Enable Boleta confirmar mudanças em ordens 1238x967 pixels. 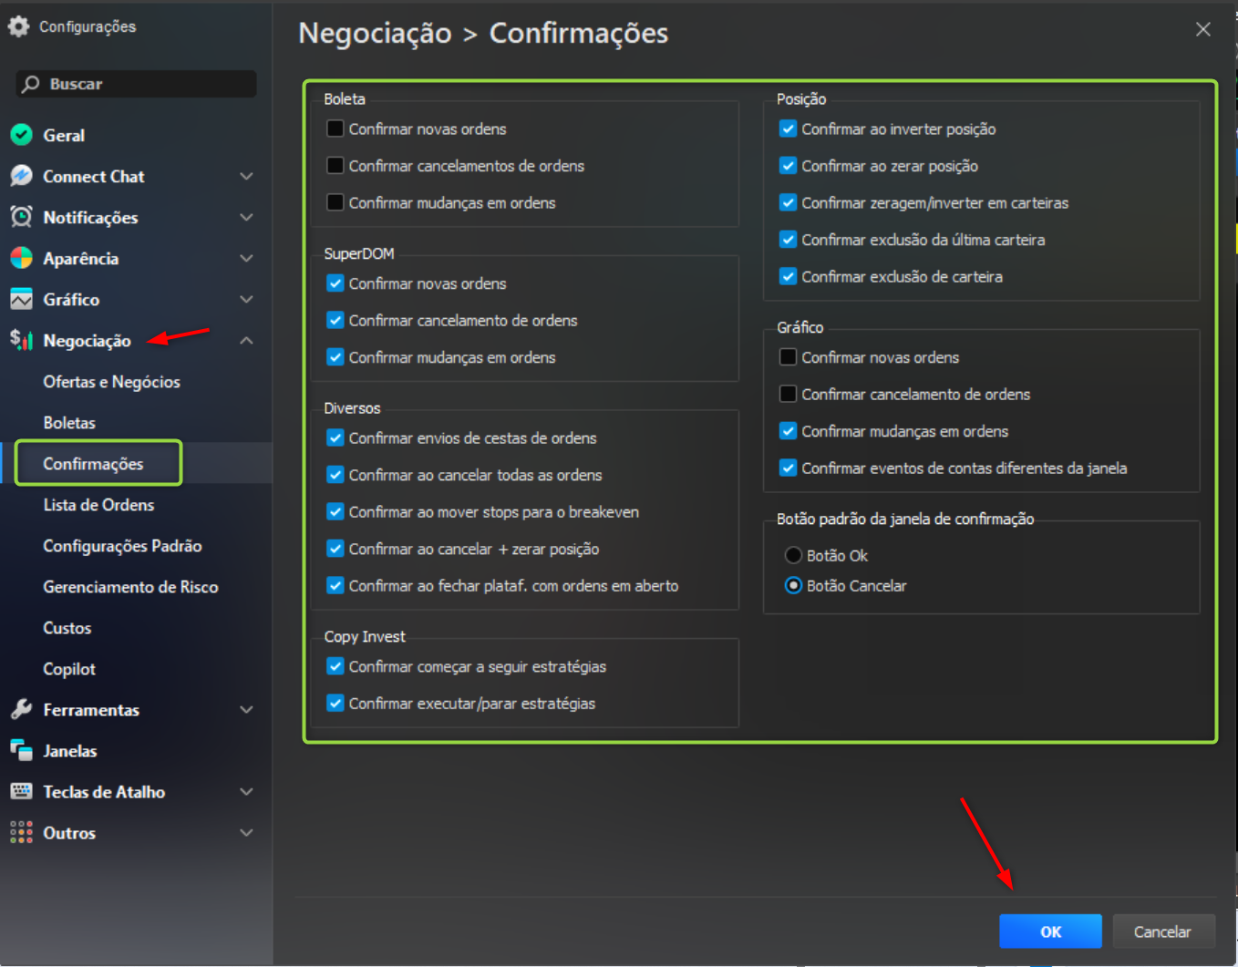335,202
